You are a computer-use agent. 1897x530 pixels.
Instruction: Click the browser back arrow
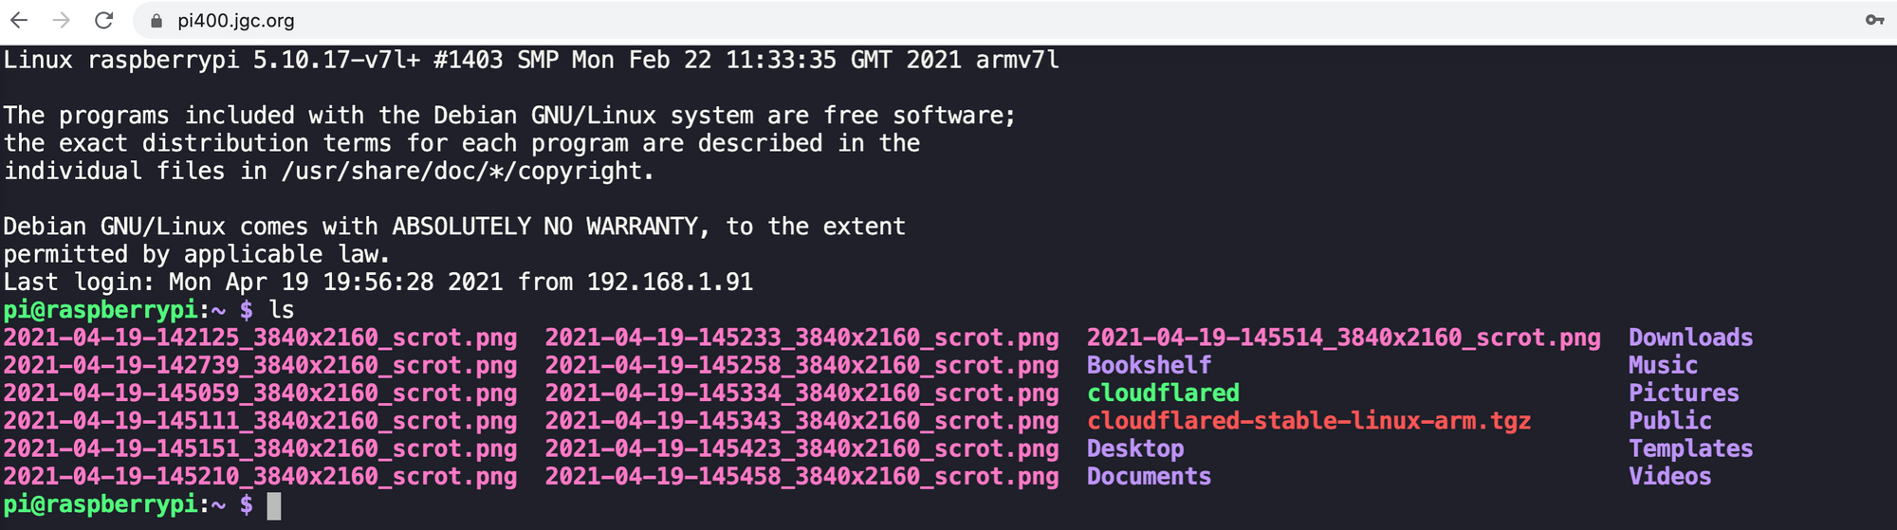[x=19, y=20]
